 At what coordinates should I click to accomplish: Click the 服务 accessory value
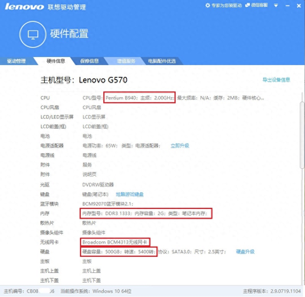87,165
